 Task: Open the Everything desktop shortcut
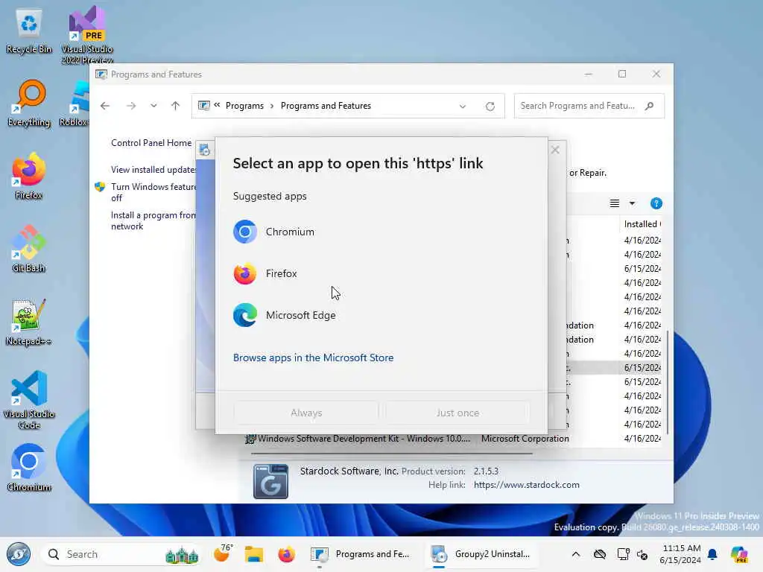(x=29, y=104)
